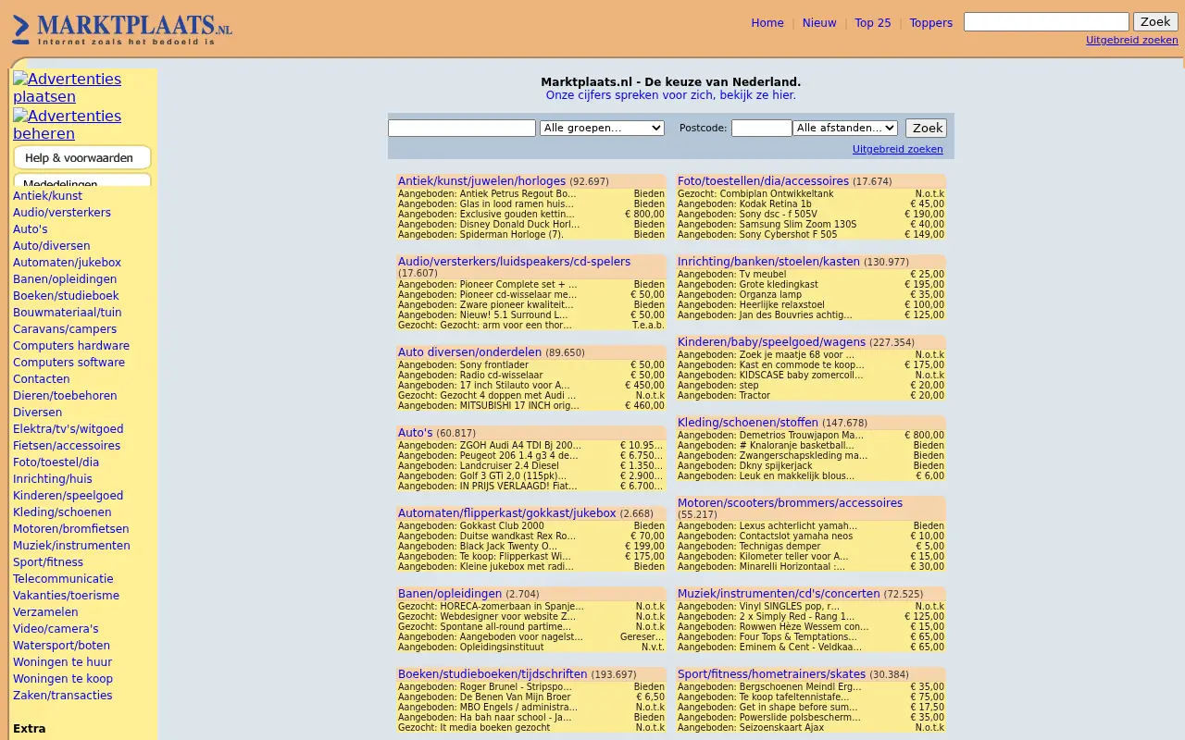The height and width of the screenshot is (740, 1185).
Task: Select Watersport/boten in the sidebar
Action: (x=61, y=646)
